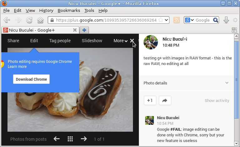This screenshot has width=240, height=147.
Task: Bookmark this page with the star
Action: tap(160, 20)
